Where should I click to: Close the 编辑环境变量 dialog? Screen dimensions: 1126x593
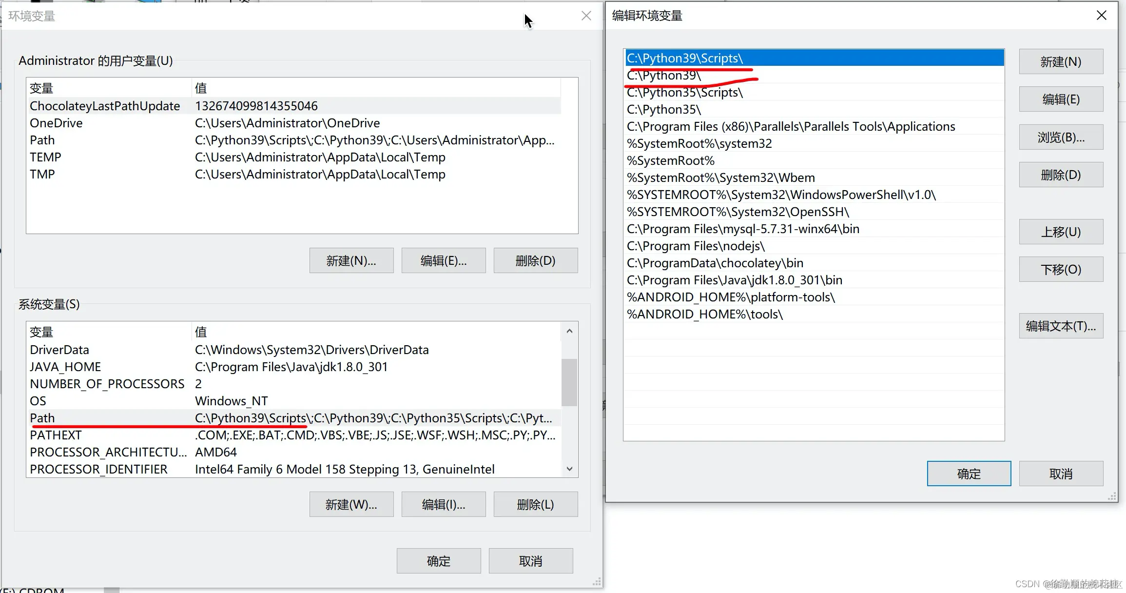click(1101, 16)
